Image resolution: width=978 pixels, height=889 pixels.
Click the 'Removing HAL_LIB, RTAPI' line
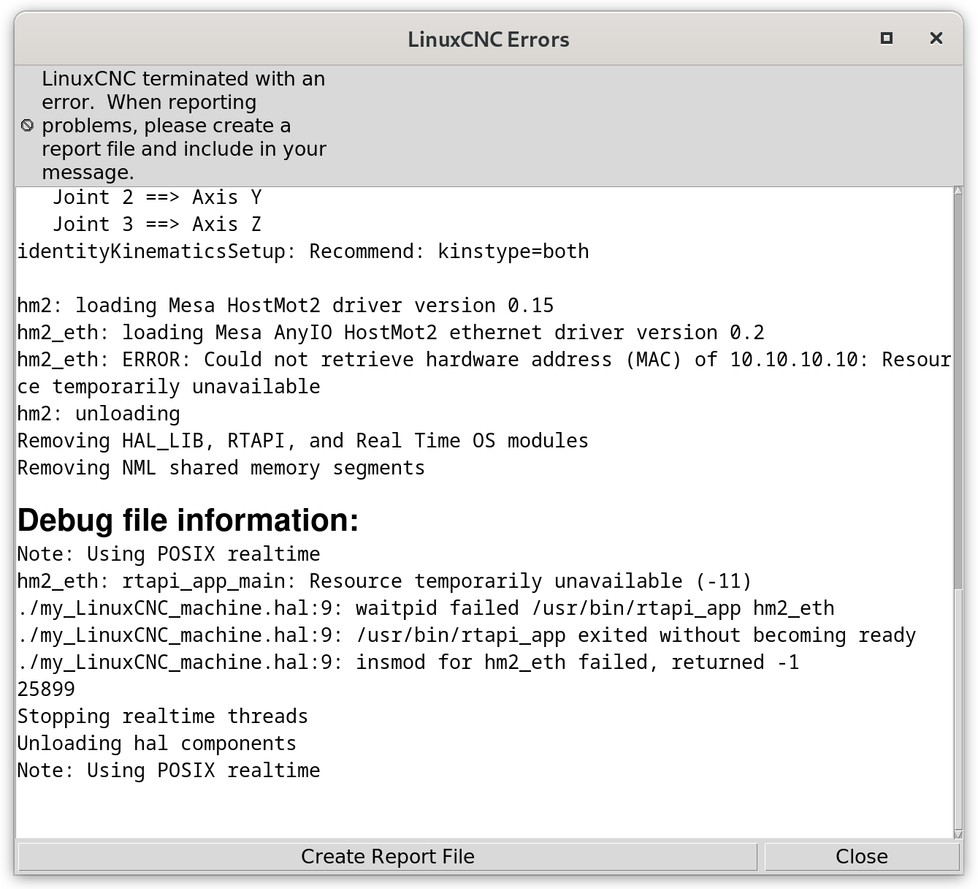(303, 441)
